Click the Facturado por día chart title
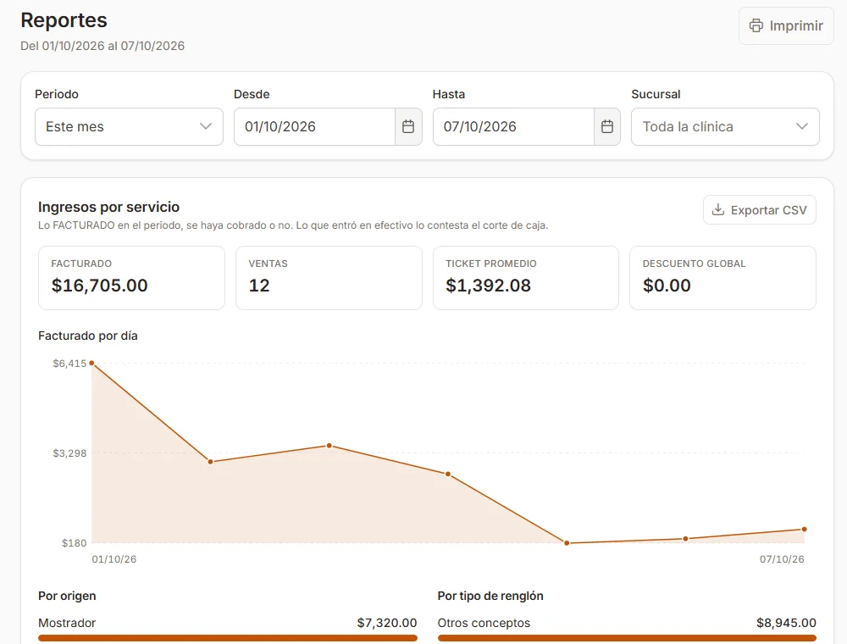This screenshot has height=644, width=847. click(88, 336)
